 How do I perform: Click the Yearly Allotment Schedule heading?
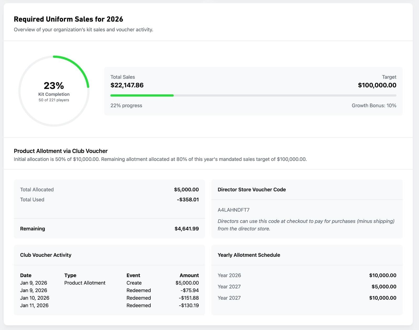point(249,255)
